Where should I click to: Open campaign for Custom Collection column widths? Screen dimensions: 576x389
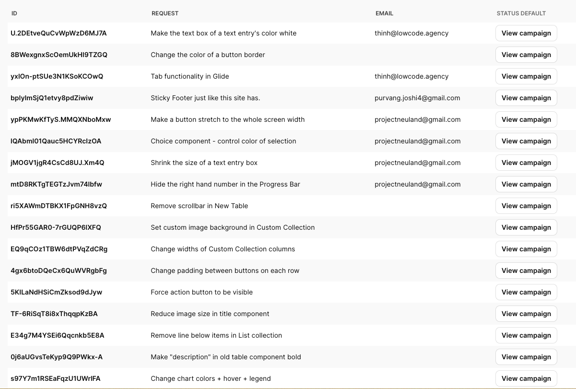point(526,249)
